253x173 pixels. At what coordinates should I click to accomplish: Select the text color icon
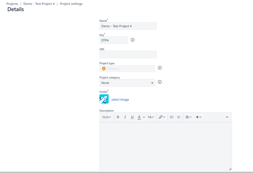click(139, 117)
